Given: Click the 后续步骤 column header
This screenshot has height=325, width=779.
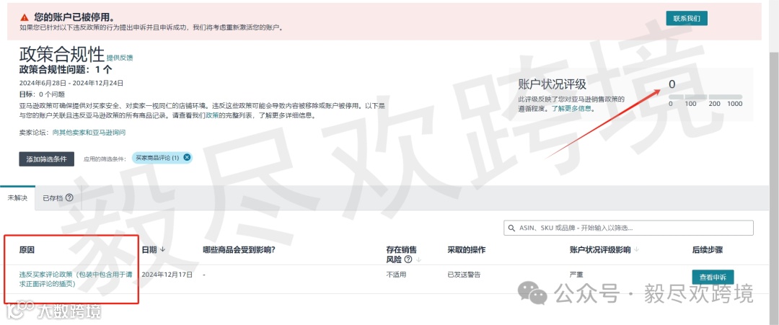Looking at the screenshot, I should pos(707,249).
